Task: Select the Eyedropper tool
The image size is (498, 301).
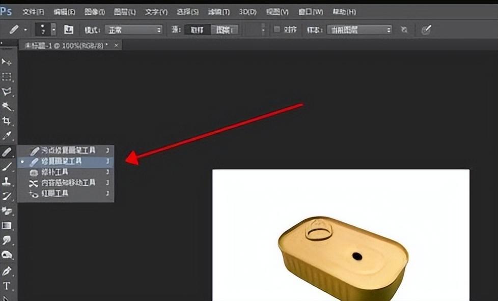Action: (7, 136)
